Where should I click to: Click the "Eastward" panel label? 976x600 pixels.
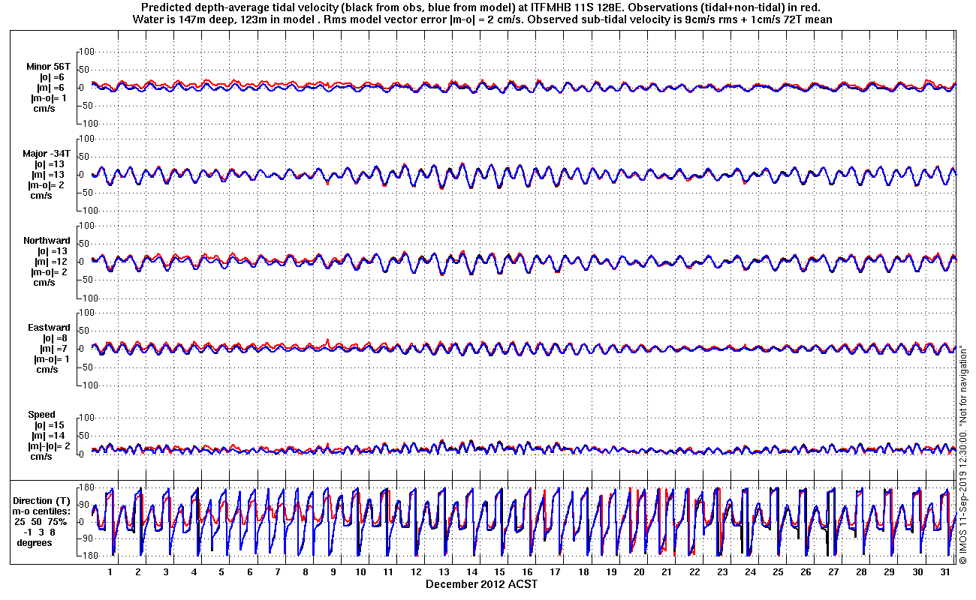[50, 328]
